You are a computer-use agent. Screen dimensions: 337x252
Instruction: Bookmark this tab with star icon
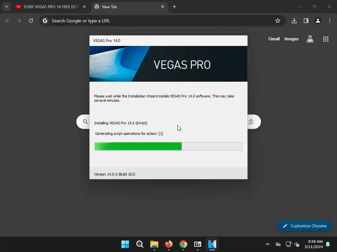pyautogui.click(x=278, y=21)
